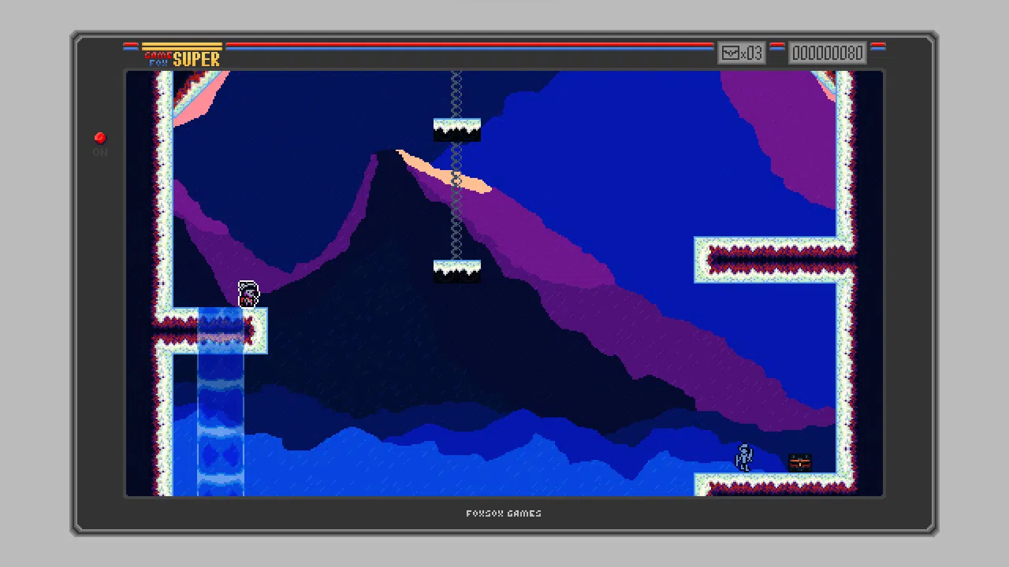Image resolution: width=1009 pixels, height=567 pixels.
Task: Click the hanging chain between platforms
Action: click(x=456, y=201)
